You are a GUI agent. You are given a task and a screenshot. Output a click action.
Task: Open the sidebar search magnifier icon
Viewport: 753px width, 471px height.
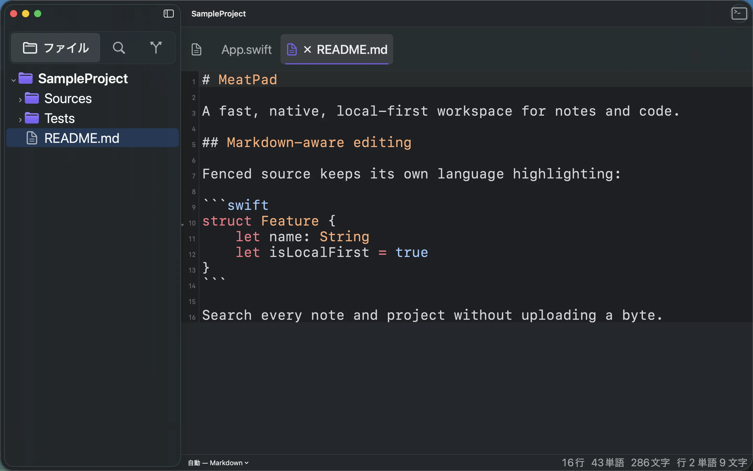[119, 48]
